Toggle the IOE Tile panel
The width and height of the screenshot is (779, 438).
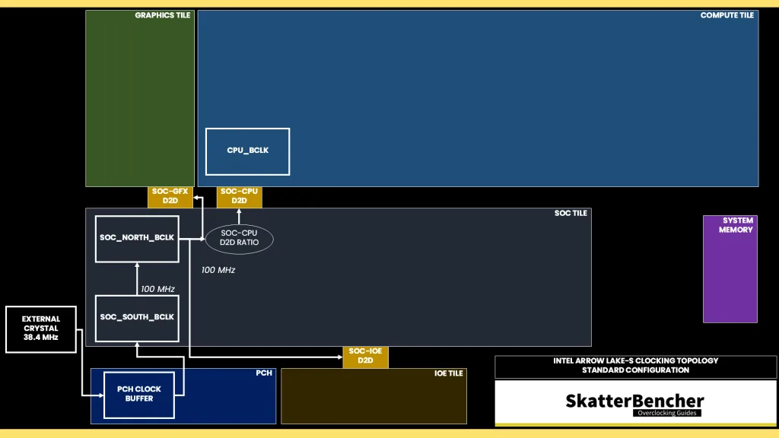tap(374, 395)
